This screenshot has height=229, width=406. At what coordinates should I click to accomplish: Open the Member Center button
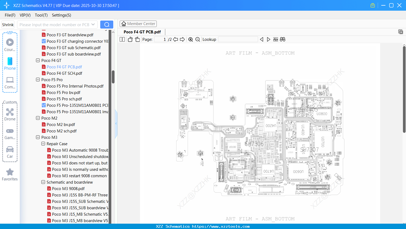138,24
